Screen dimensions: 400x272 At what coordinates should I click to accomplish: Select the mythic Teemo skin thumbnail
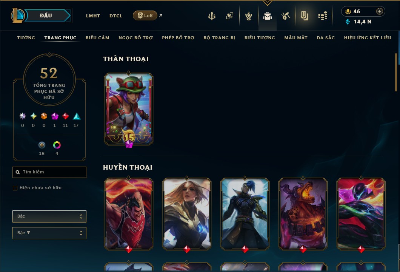click(x=129, y=109)
